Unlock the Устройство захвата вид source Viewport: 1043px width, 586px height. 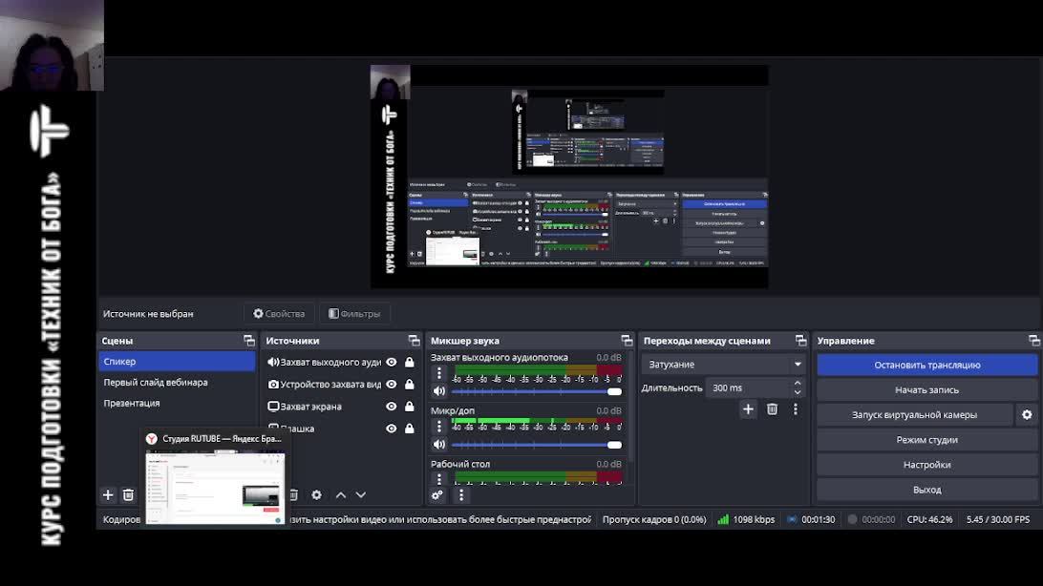click(409, 384)
